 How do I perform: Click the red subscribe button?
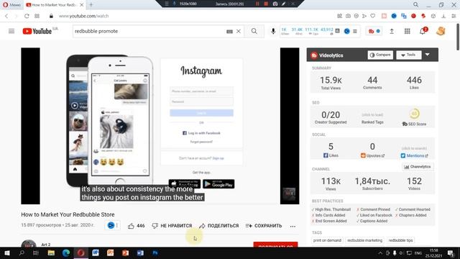click(275, 245)
